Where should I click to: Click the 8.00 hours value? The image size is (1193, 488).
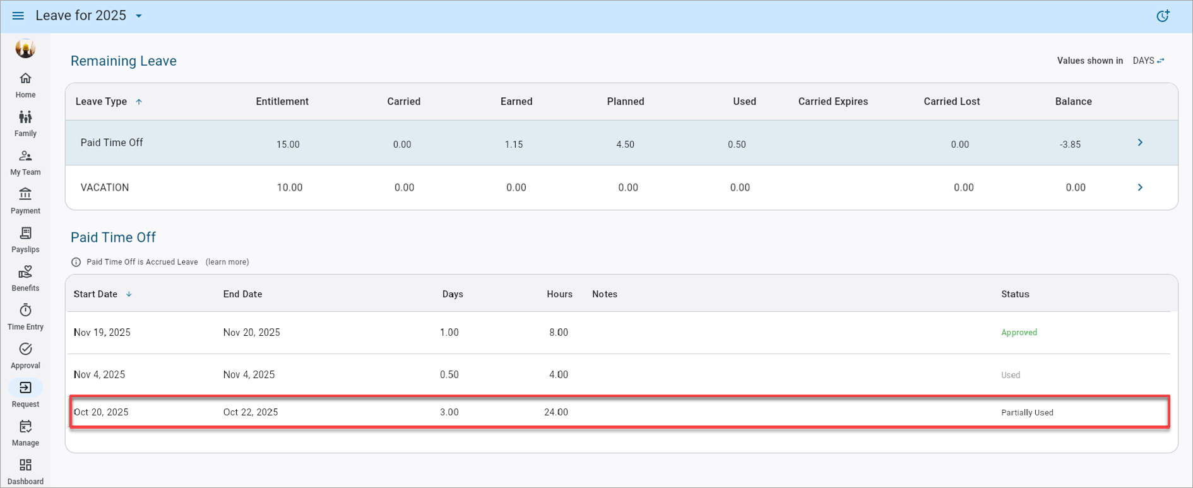(559, 333)
